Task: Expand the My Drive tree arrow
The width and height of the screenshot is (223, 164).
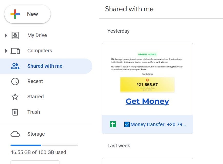Action: [6, 35]
